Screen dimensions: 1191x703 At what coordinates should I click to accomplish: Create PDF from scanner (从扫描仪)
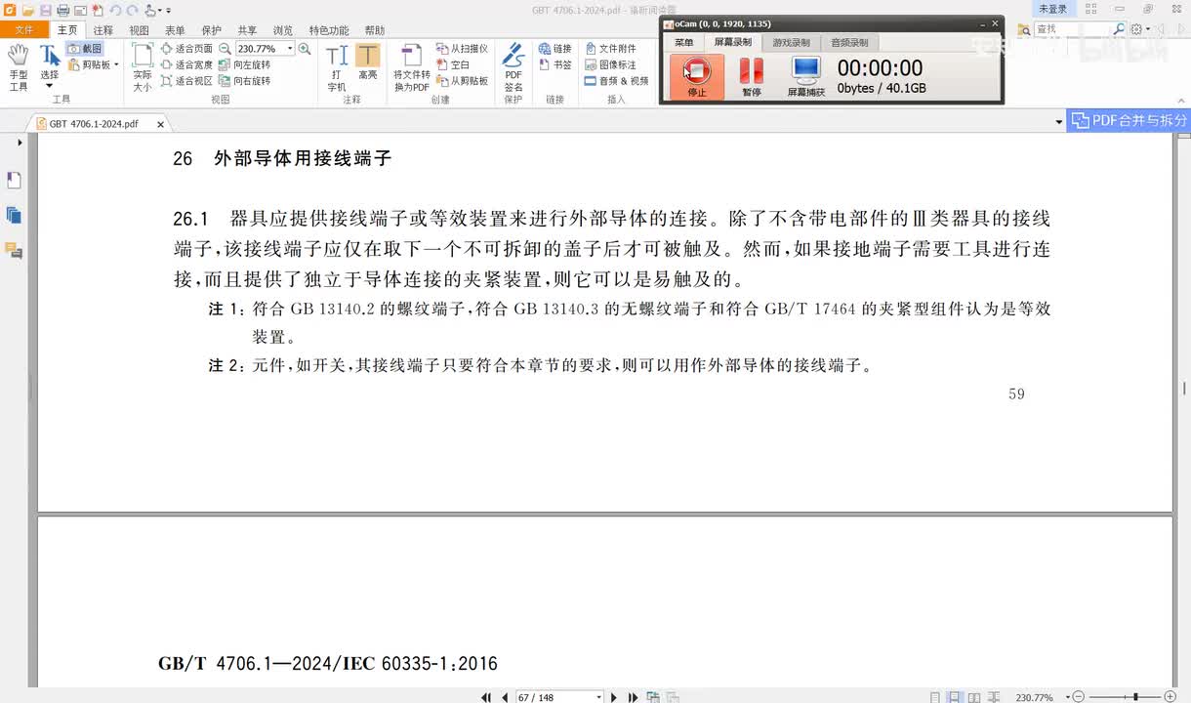pyautogui.click(x=463, y=48)
